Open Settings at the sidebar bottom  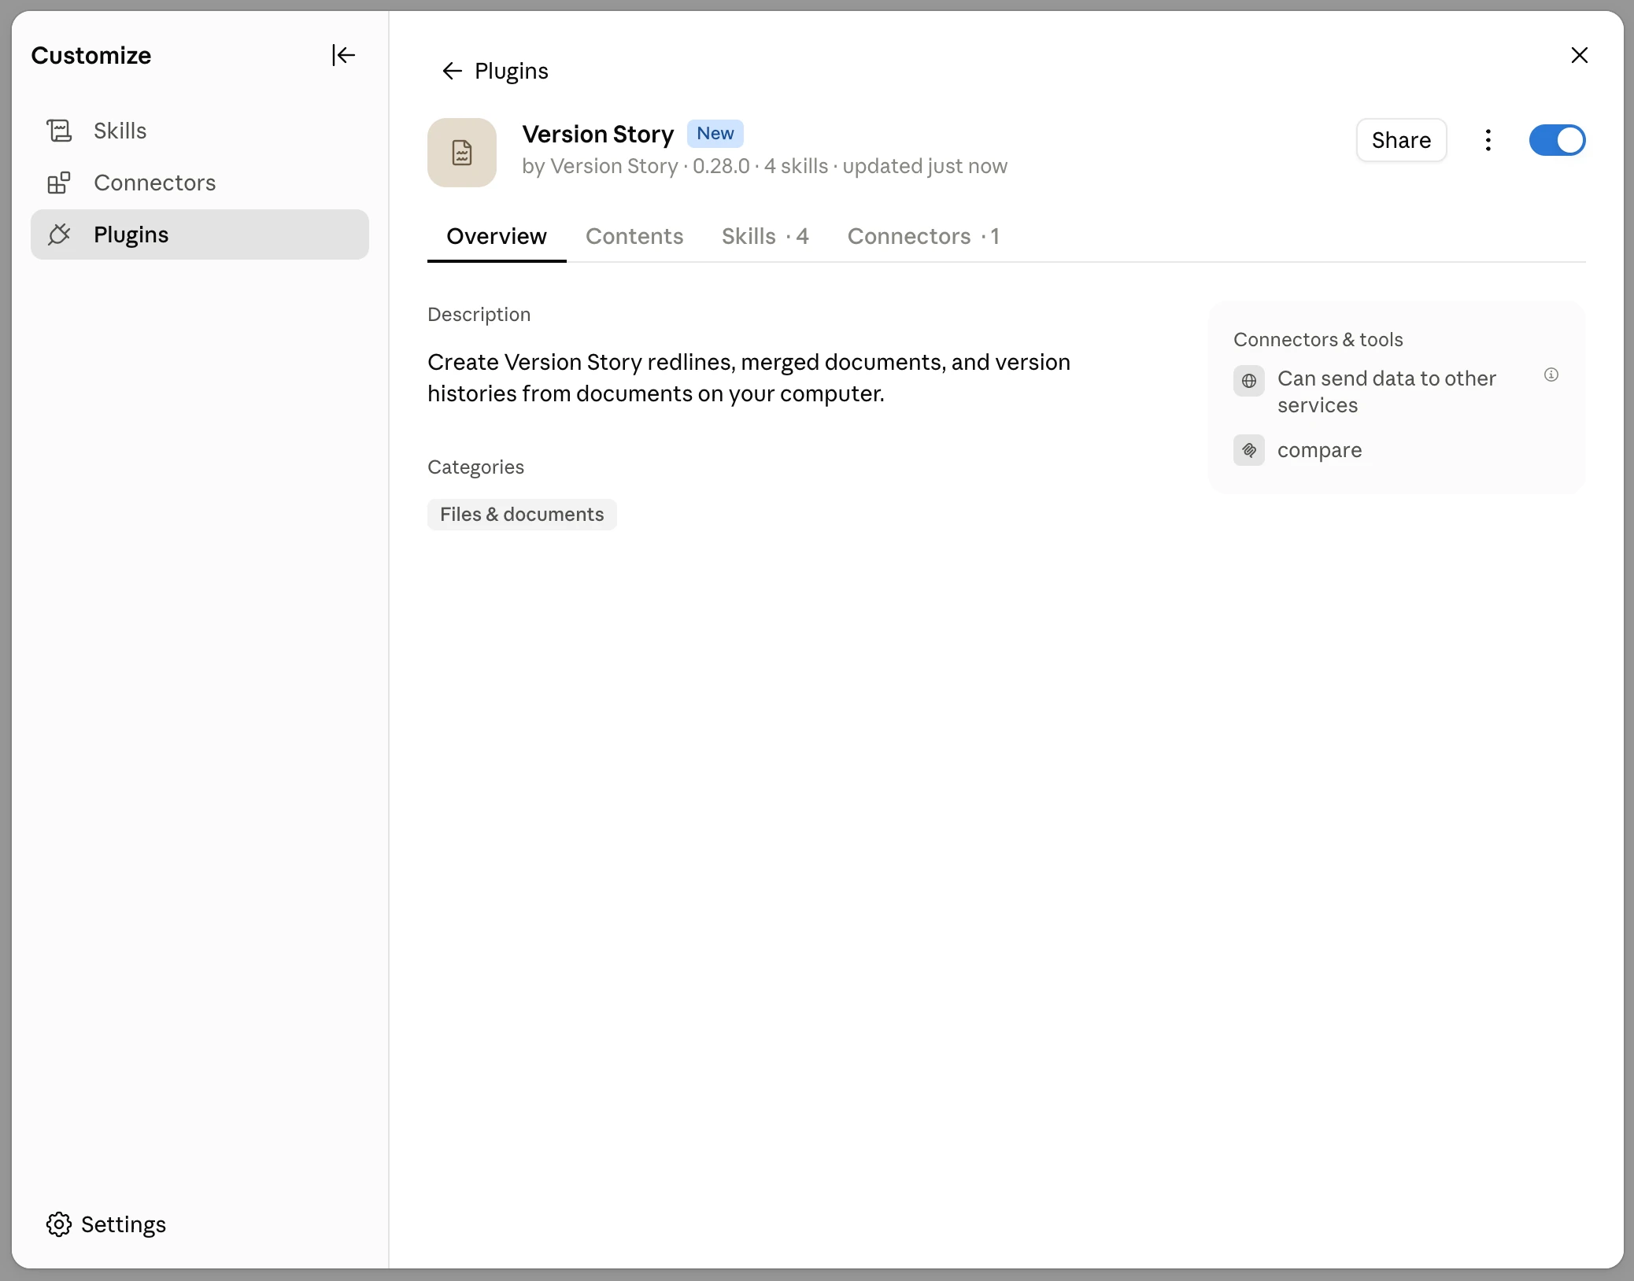(106, 1224)
